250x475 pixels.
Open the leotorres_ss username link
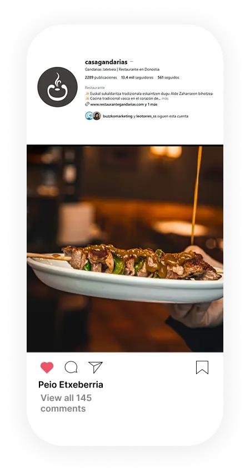click(x=146, y=116)
